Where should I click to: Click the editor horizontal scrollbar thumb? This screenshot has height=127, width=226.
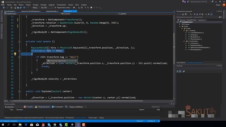78,101
